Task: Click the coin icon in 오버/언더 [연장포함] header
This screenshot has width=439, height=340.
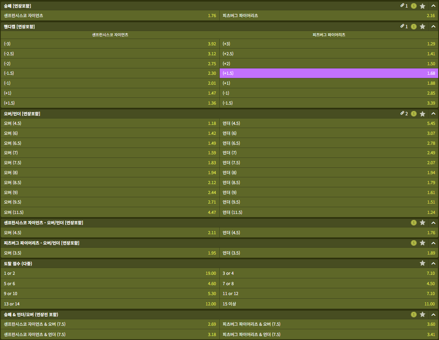Action: (414, 114)
